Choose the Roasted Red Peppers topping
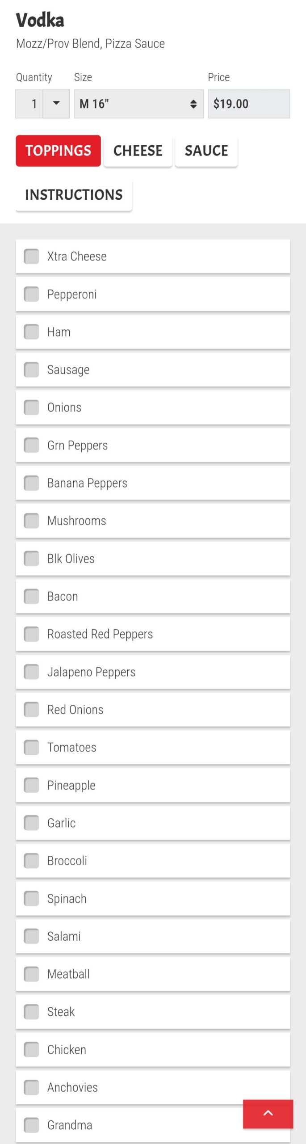Image resolution: width=306 pixels, height=1144 pixels. (32, 634)
